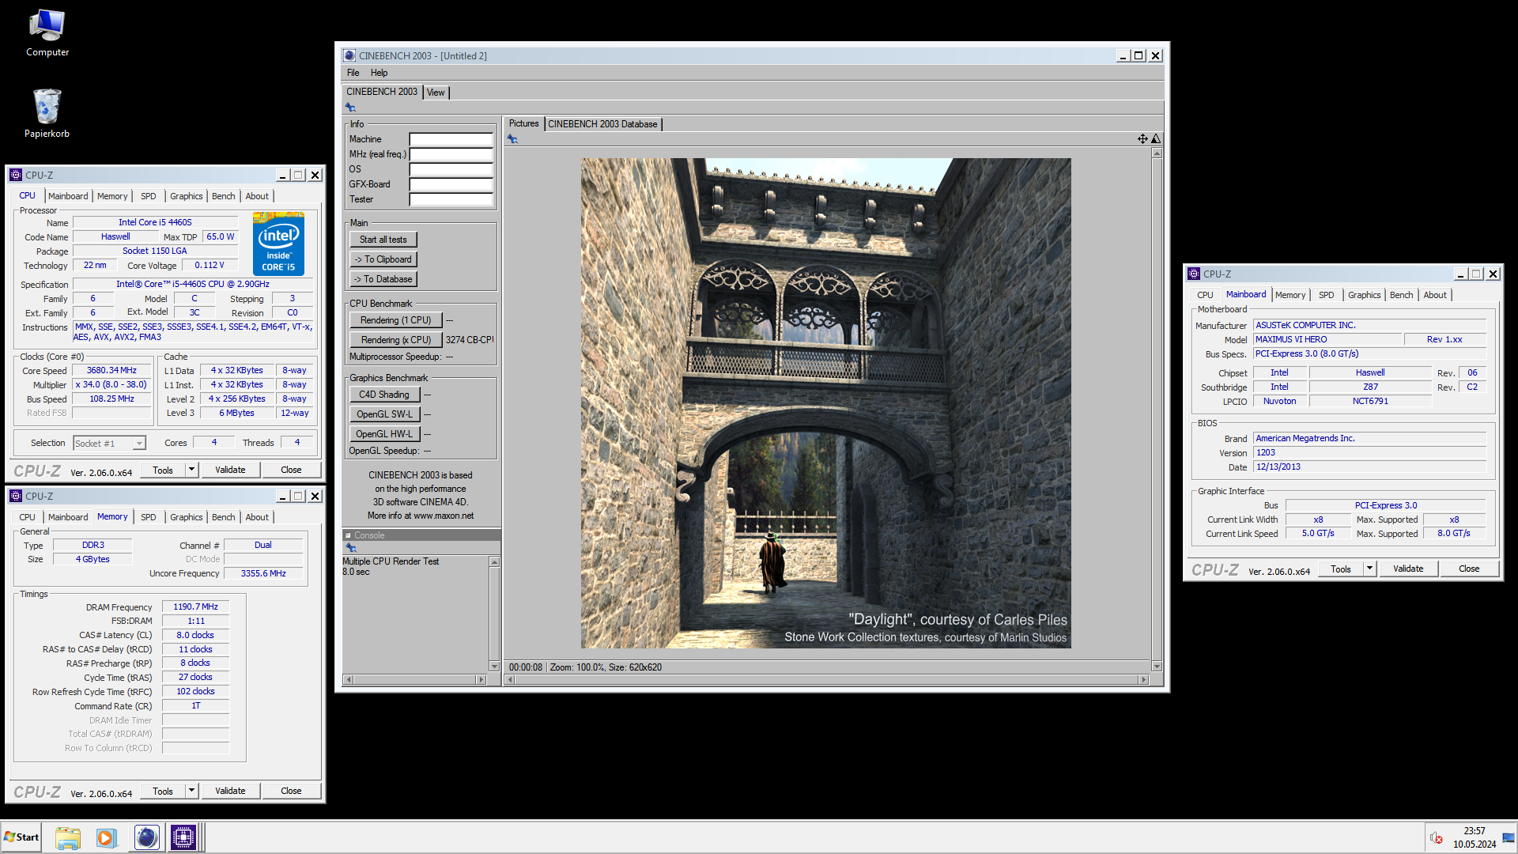Screen dimensions: 1518x854
Task: Select the Pictures tab
Action: tap(523, 123)
